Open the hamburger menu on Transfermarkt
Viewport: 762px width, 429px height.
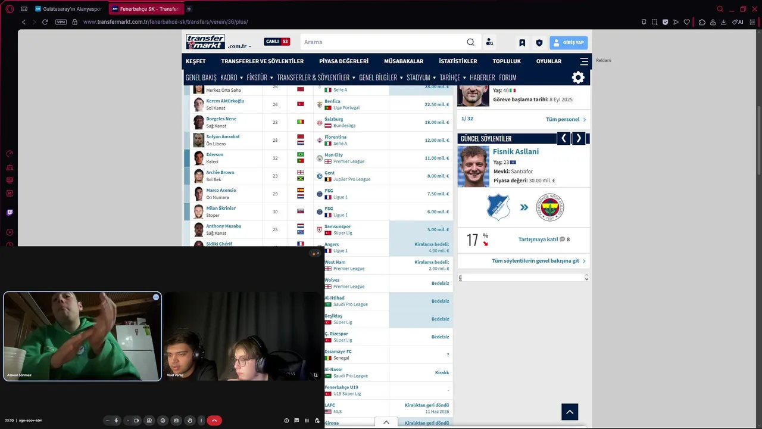point(584,61)
